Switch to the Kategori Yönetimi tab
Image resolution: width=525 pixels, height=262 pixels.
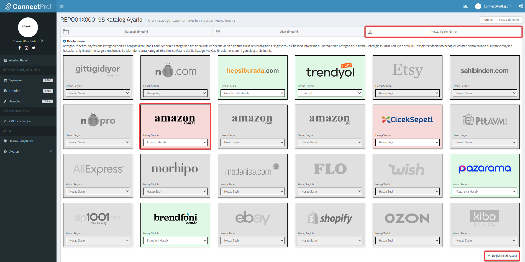tap(136, 32)
